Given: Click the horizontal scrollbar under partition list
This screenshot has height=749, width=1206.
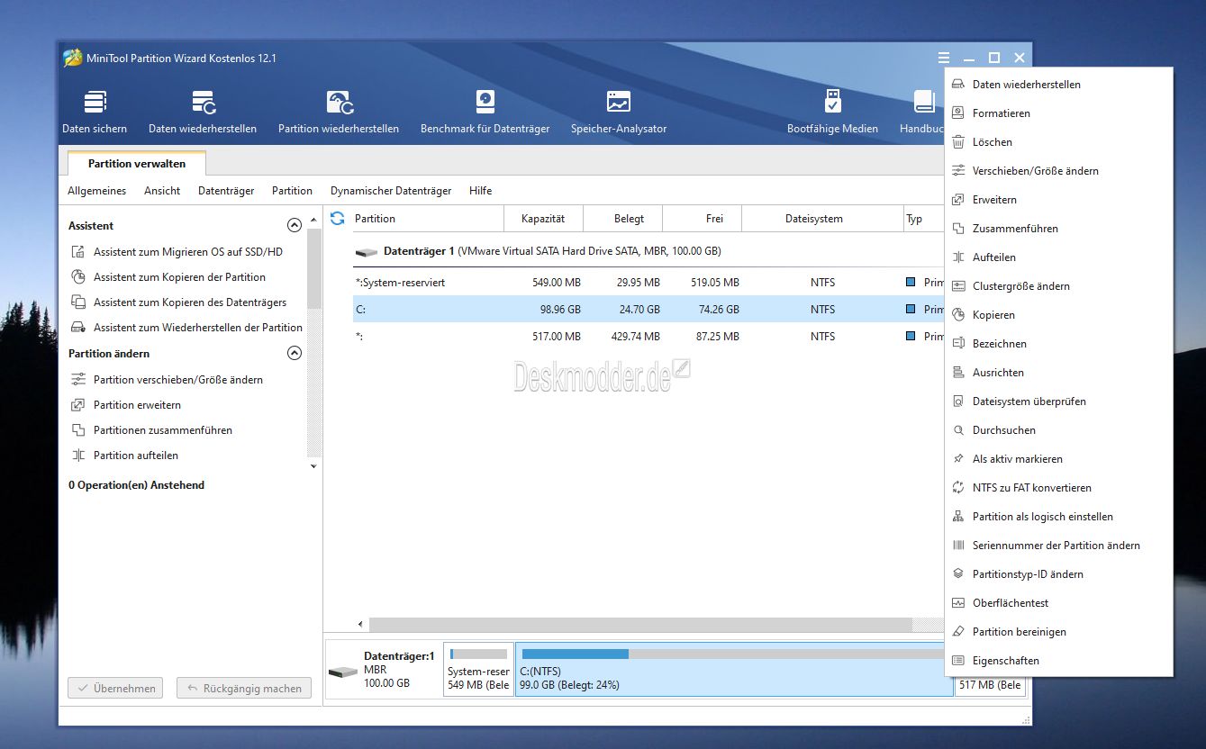Looking at the screenshot, I should point(640,624).
